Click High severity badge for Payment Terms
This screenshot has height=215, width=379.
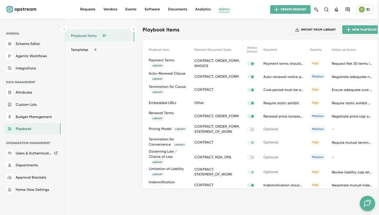315,63
